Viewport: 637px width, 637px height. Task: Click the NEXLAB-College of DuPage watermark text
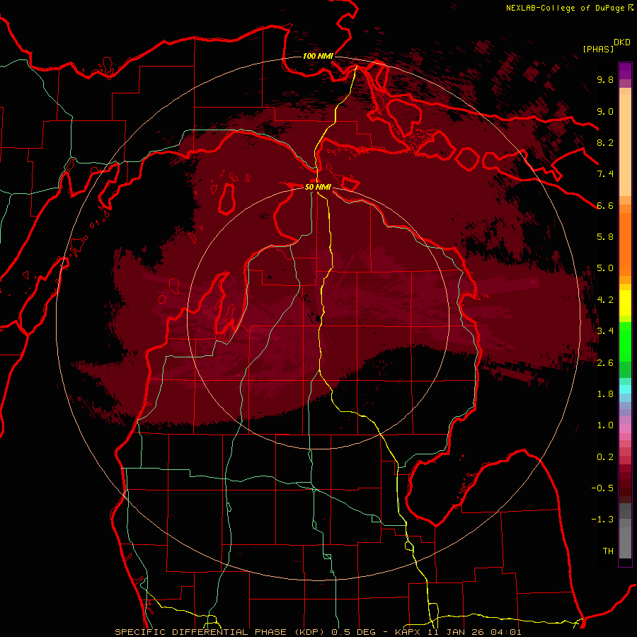pos(565,8)
